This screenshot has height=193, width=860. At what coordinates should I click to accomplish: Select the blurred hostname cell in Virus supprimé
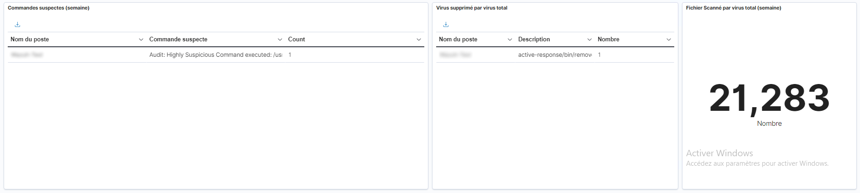455,55
